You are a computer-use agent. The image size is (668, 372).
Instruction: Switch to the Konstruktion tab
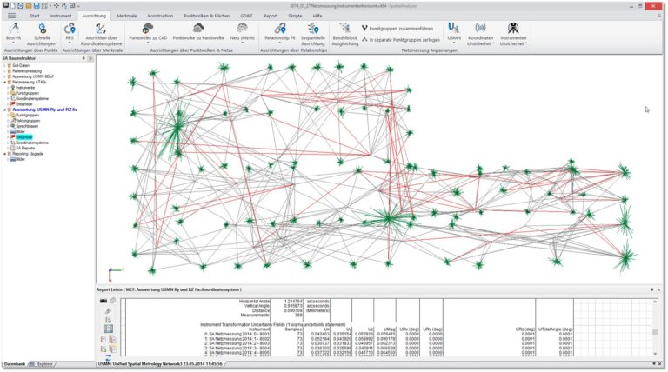pos(160,16)
